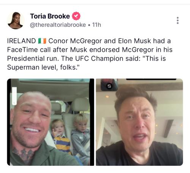Click the words "Presidential run" in post
The width and height of the screenshot is (190, 173).
tap(33, 59)
